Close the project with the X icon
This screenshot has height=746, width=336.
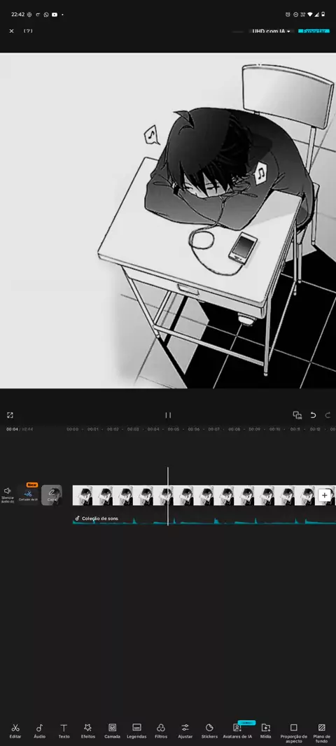[x=11, y=31]
